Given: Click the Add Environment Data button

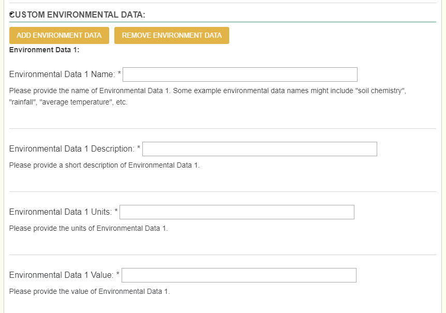Looking at the screenshot, I should coord(59,36).
